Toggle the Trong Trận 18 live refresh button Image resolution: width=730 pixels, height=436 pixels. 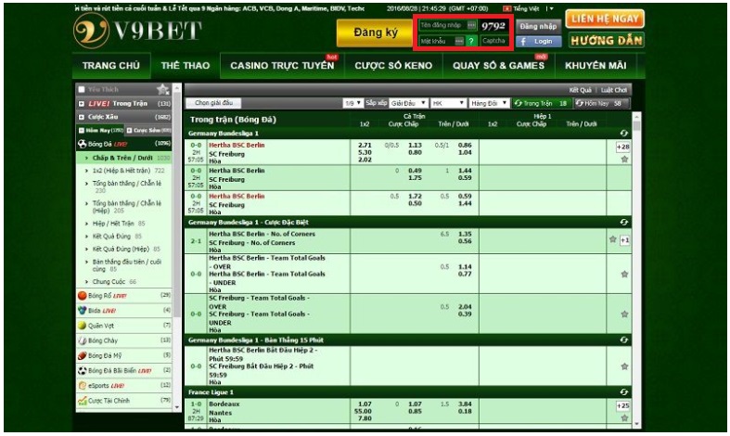click(541, 103)
